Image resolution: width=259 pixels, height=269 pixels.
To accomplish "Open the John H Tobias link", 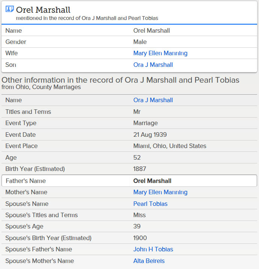I will pos(153,249).
